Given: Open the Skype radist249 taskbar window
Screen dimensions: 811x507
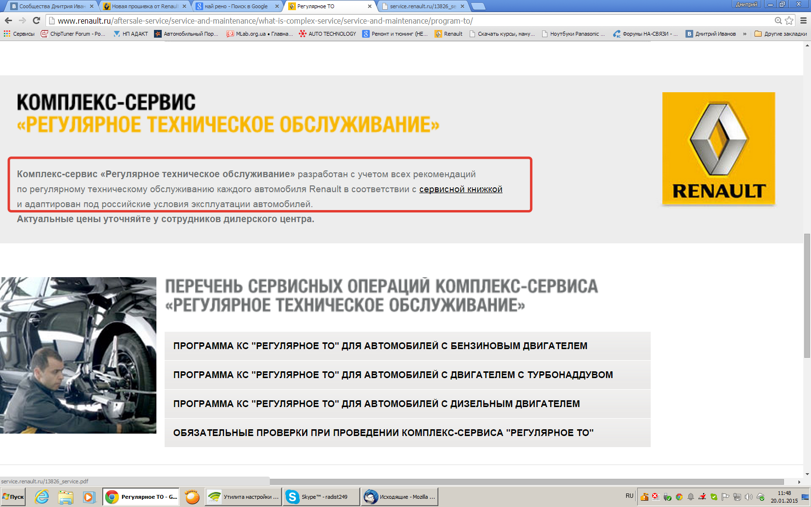Looking at the screenshot, I should [321, 496].
